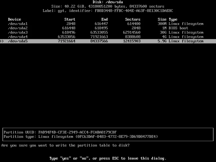
Task: Click the End column header
Action: tap(105, 19)
